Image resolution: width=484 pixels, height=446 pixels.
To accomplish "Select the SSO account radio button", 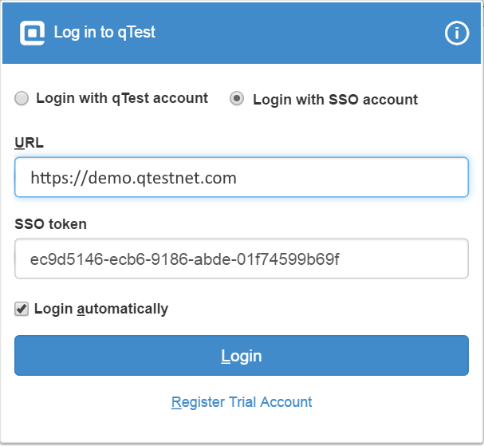I will point(237,99).
